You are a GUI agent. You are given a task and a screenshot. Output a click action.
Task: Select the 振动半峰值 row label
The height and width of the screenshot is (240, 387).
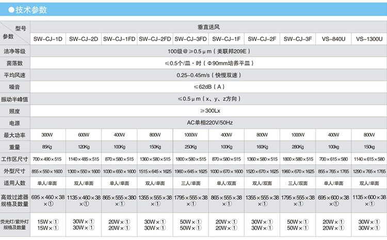14,99
